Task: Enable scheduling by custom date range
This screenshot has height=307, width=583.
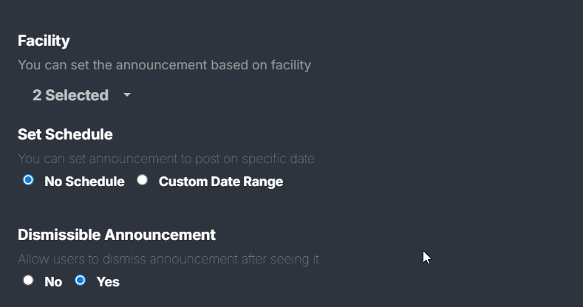Action: coord(143,180)
